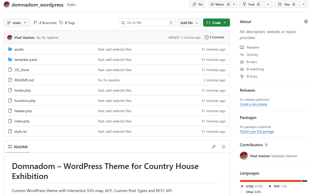The image size is (332, 196).
Task: Open the assets folder icon
Action: pyautogui.click(x=10, y=49)
